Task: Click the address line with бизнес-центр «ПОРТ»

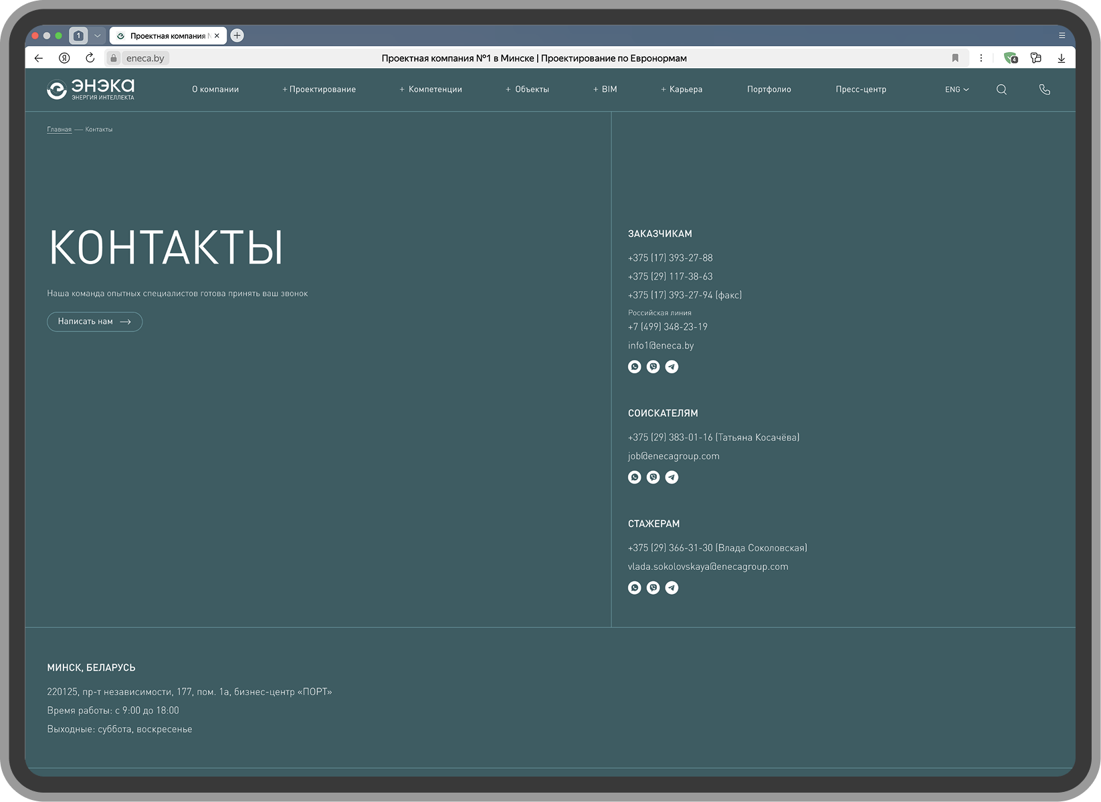Action: [x=189, y=692]
